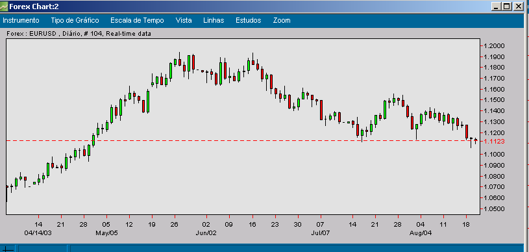Viewport: 529px width, 252px height.
Task: Click the Aug/04 date label
Action: 421,233
